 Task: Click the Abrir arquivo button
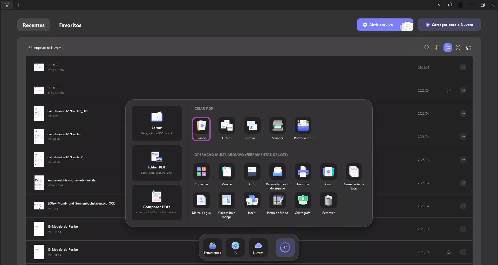385,25
